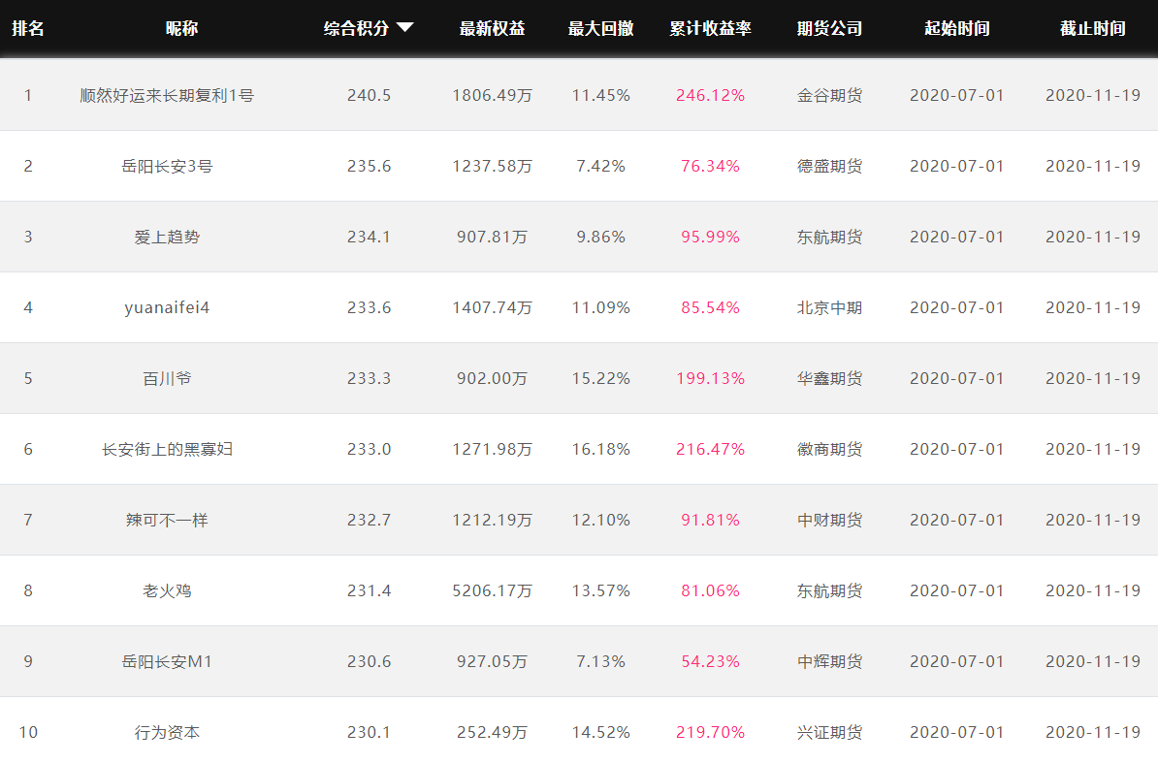Sort by the 综合积分 descending arrow

(404, 28)
